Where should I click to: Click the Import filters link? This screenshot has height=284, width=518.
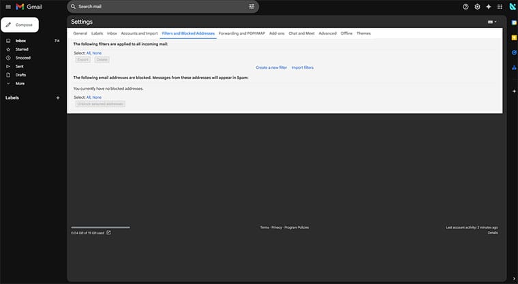click(302, 67)
